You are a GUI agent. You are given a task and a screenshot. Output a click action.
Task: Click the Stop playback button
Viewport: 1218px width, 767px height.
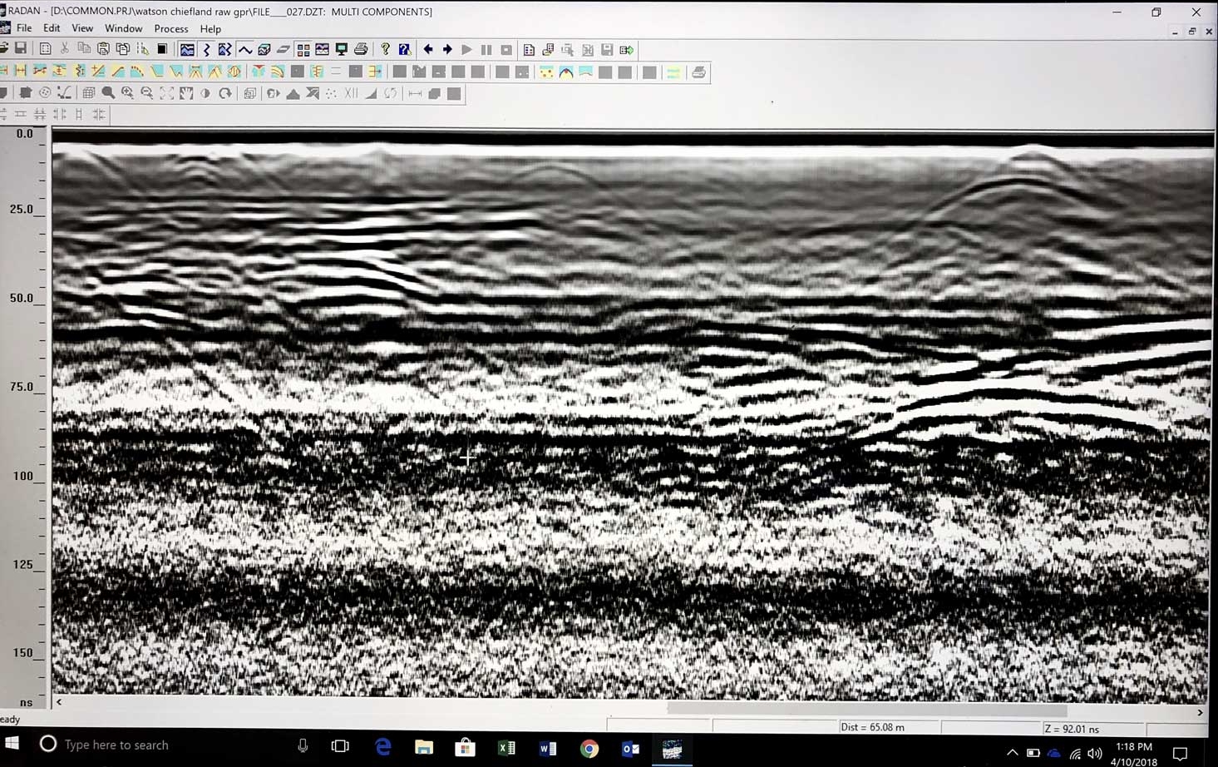(x=506, y=50)
